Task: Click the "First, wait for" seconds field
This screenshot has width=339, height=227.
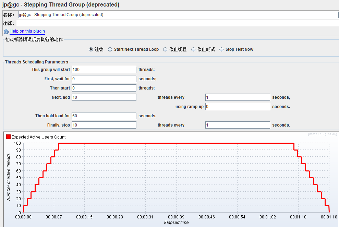Action: point(104,79)
